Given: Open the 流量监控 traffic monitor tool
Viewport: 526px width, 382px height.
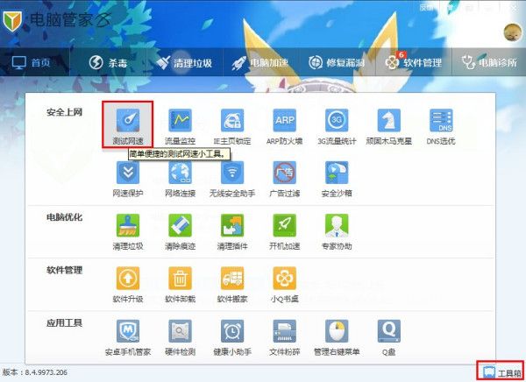Looking at the screenshot, I should coord(180,127).
